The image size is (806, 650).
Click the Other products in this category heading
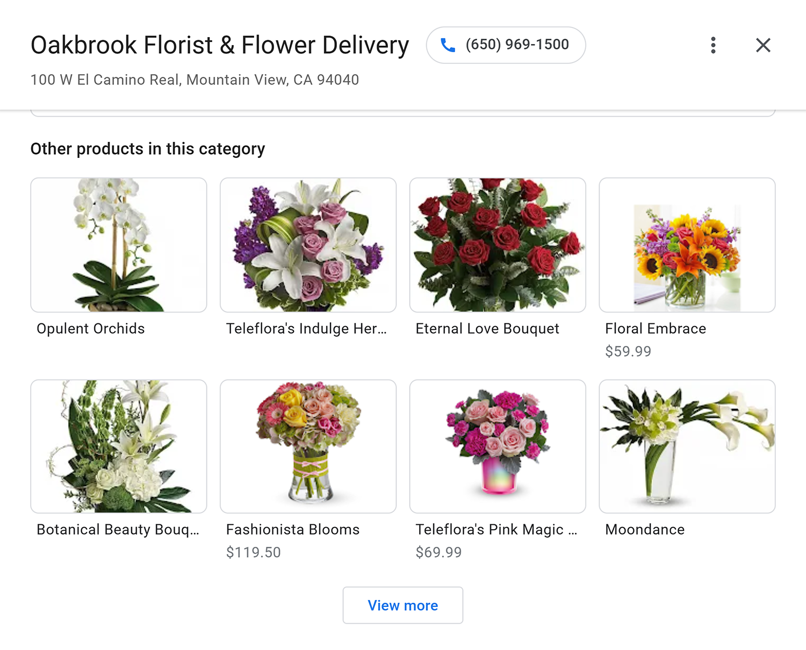point(148,149)
